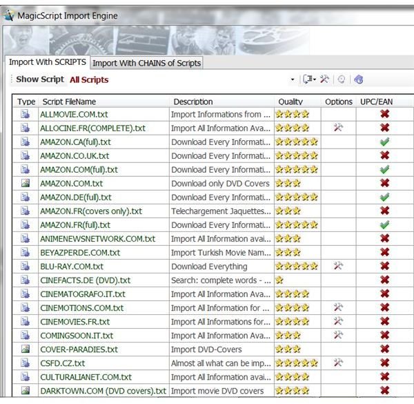Click the MagicScript app icon in the title bar

point(9,15)
